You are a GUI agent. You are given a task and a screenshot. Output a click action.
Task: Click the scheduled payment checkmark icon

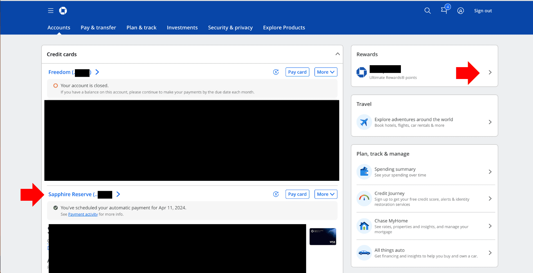pyautogui.click(x=56, y=208)
